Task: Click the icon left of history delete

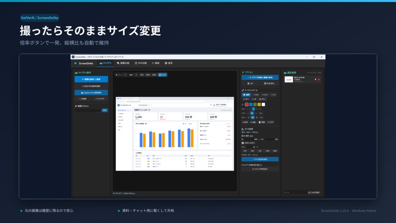Action: (x=316, y=80)
